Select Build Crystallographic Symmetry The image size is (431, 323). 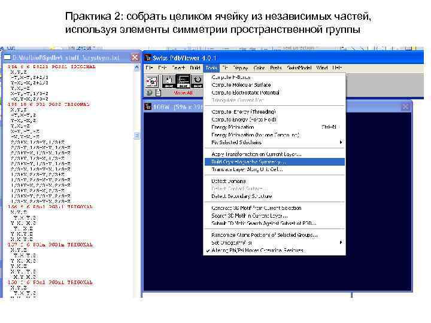click(x=275, y=161)
